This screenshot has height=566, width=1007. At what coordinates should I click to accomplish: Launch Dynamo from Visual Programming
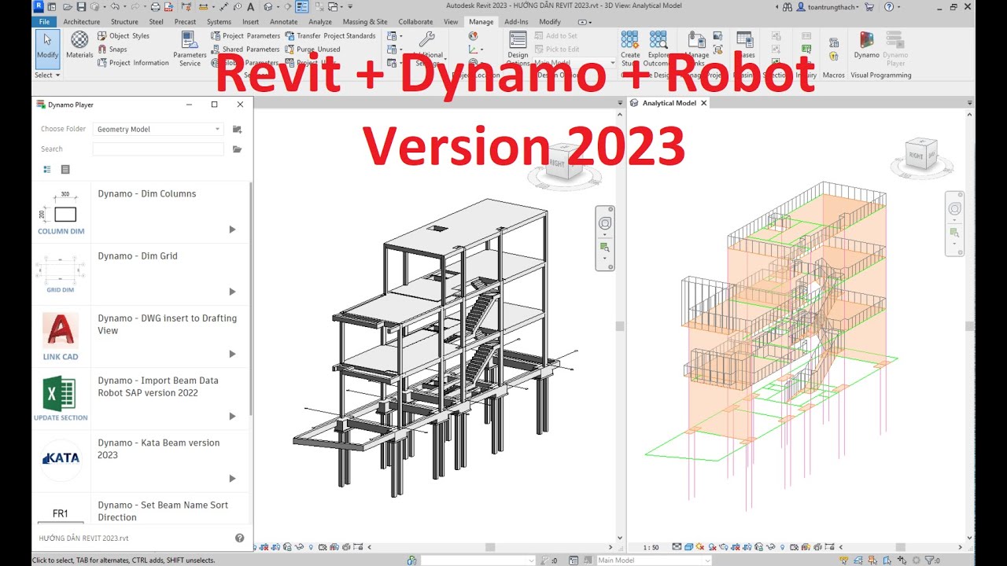coord(866,46)
